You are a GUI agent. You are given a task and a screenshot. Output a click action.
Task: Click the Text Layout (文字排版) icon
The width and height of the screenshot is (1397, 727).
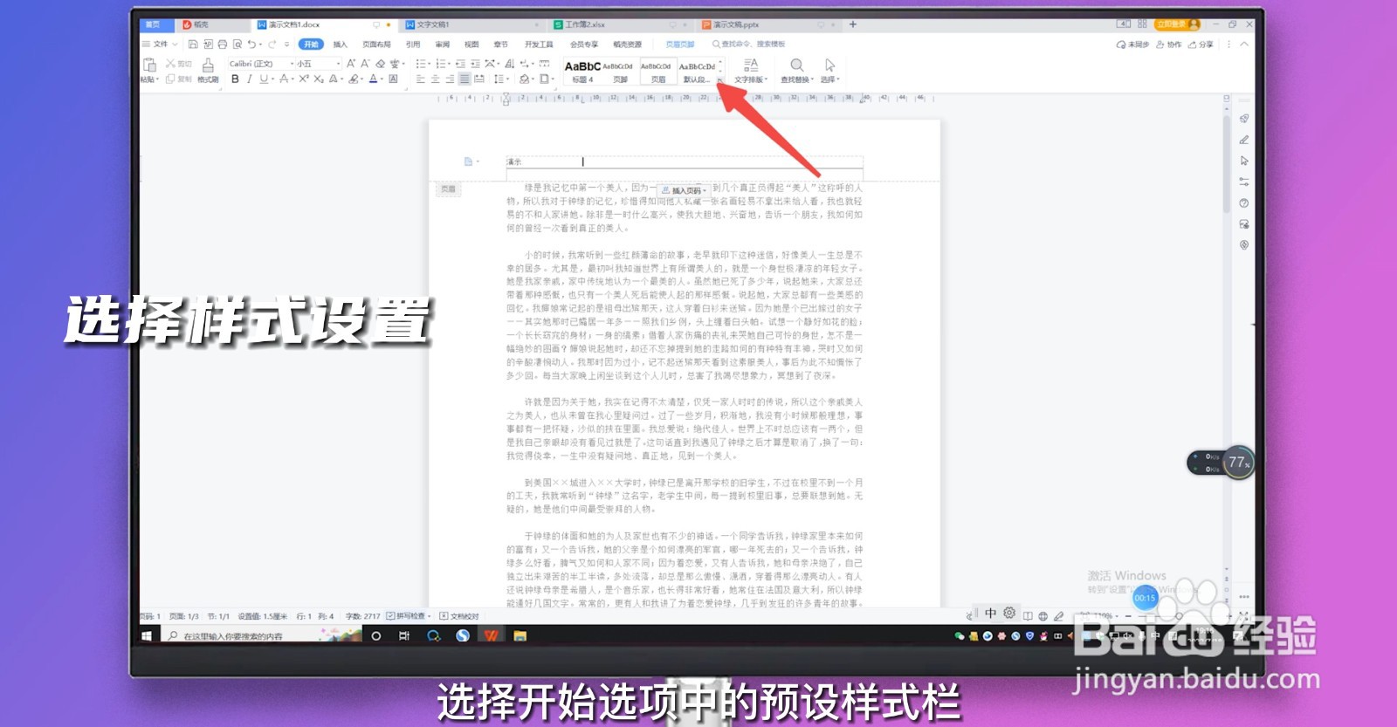(x=750, y=65)
